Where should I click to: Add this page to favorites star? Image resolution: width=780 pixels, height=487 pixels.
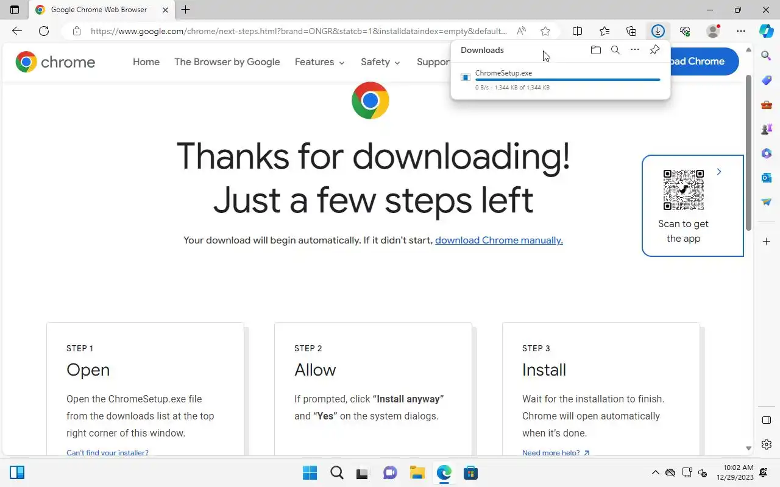point(545,31)
